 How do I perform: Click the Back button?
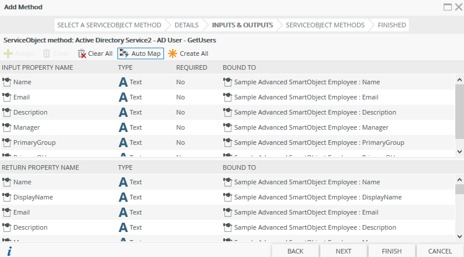point(295,251)
